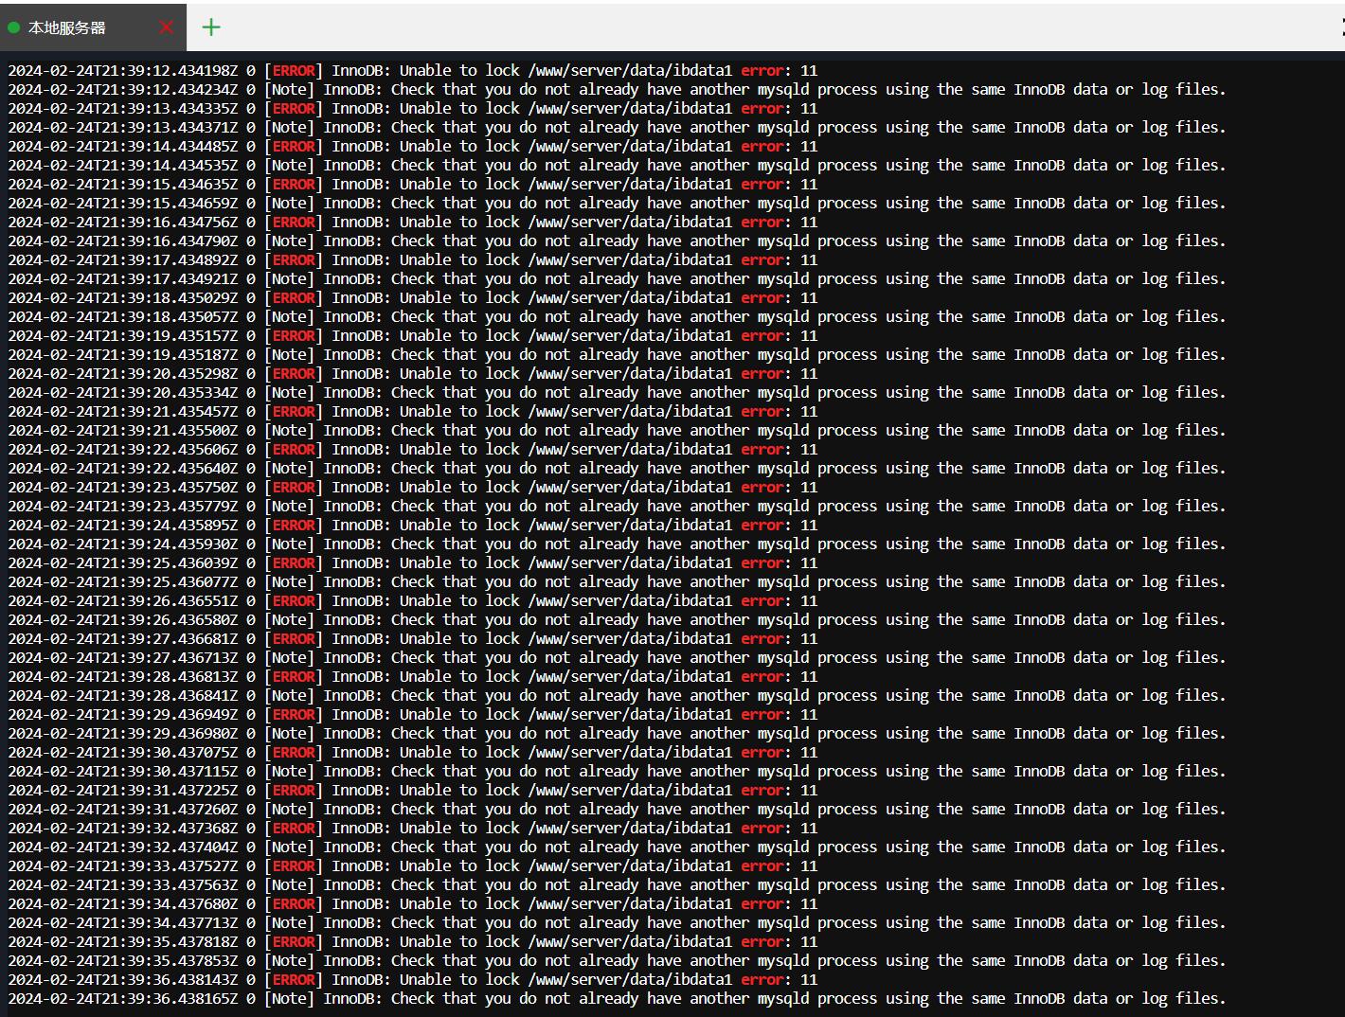Image resolution: width=1345 pixels, height=1017 pixels.
Task: Click the ERROR line stamped 21:39:35.437818Z
Action: pyautogui.click(x=413, y=941)
